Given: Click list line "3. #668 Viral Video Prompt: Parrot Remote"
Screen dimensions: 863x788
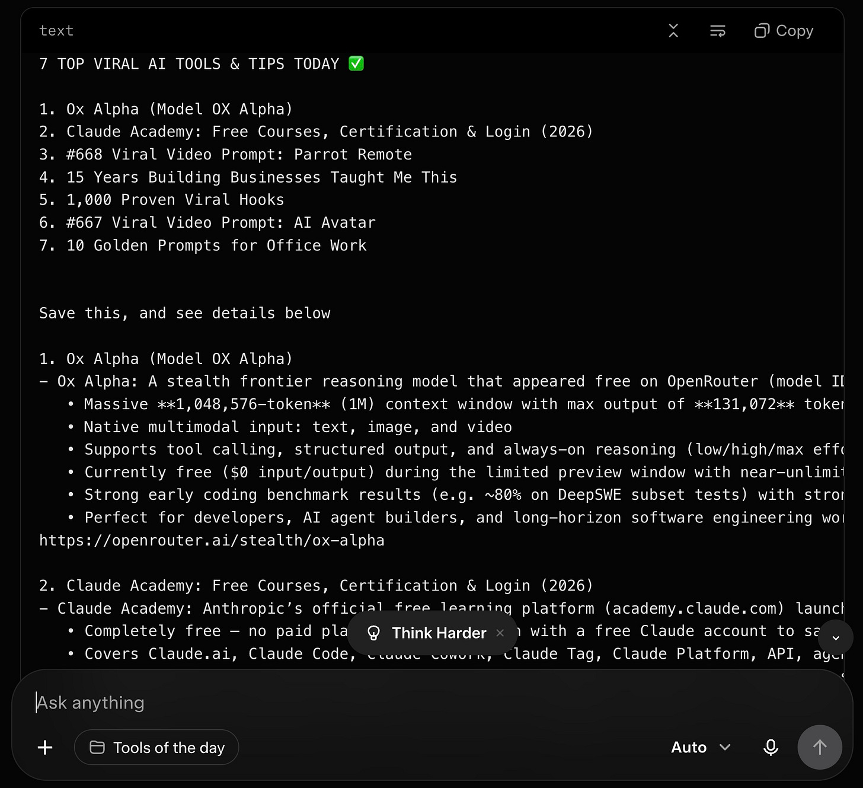Looking at the screenshot, I should coord(225,155).
